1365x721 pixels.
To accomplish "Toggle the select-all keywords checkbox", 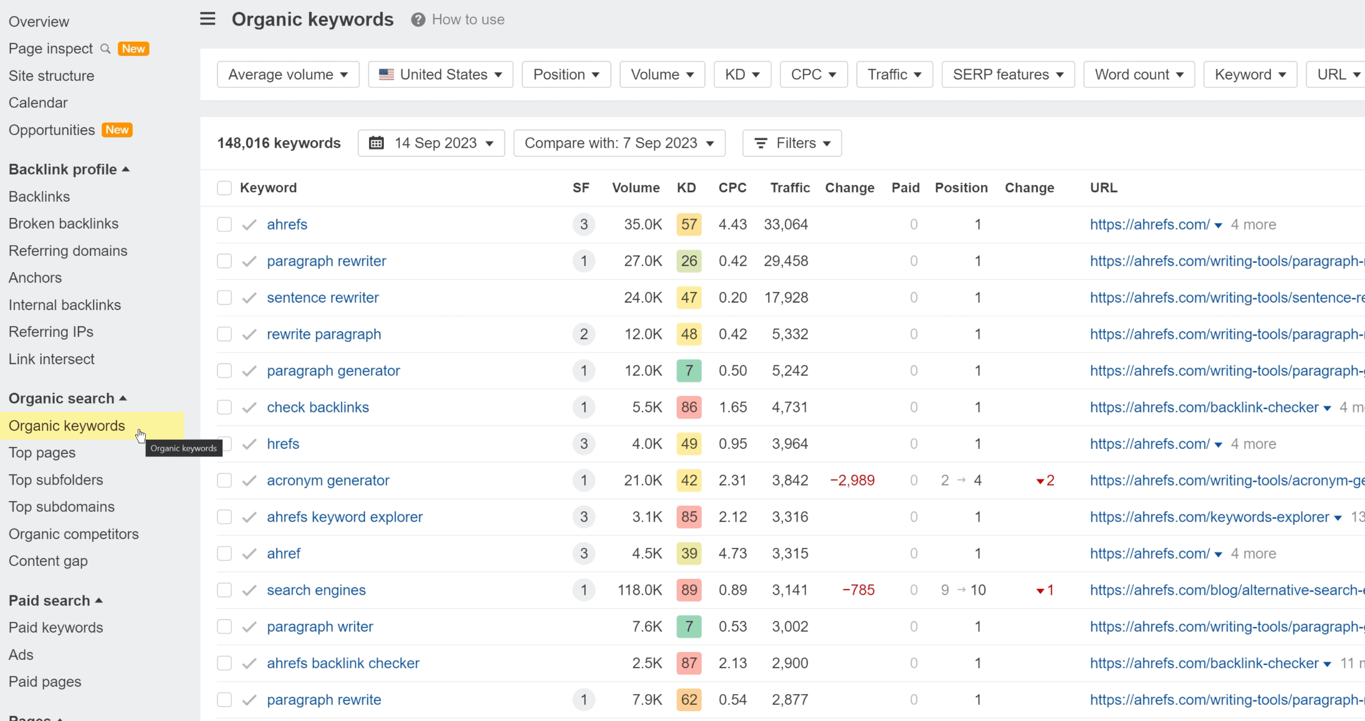I will click(x=224, y=188).
